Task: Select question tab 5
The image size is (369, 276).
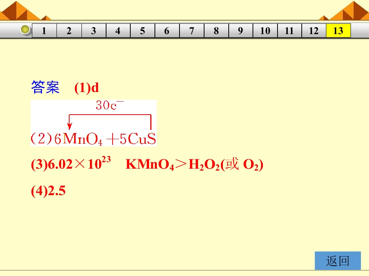Action: [x=143, y=31]
